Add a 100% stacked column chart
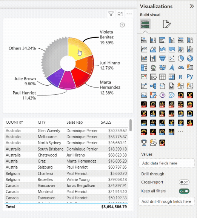This screenshot has height=218, width=197. [190, 40]
